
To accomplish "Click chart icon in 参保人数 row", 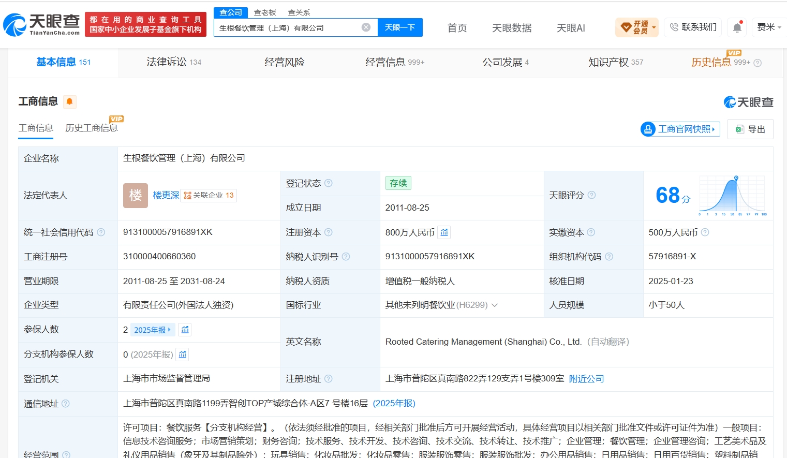I will click(185, 330).
